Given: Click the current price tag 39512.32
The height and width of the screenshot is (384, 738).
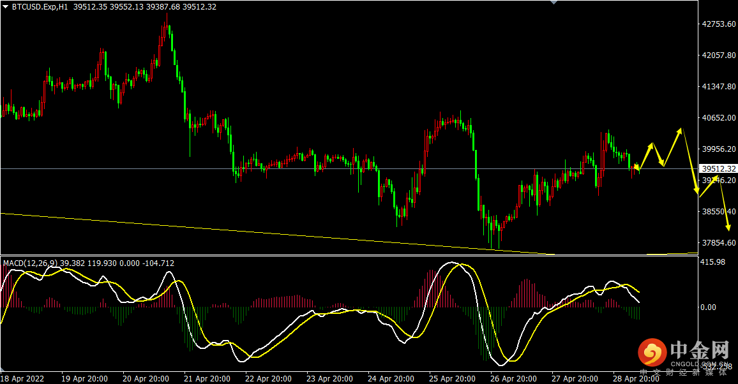Looking at the screenshot, I should (718, 169).
